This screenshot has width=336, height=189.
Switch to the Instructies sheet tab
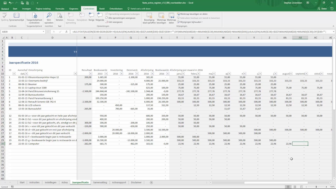coord(34,182)
